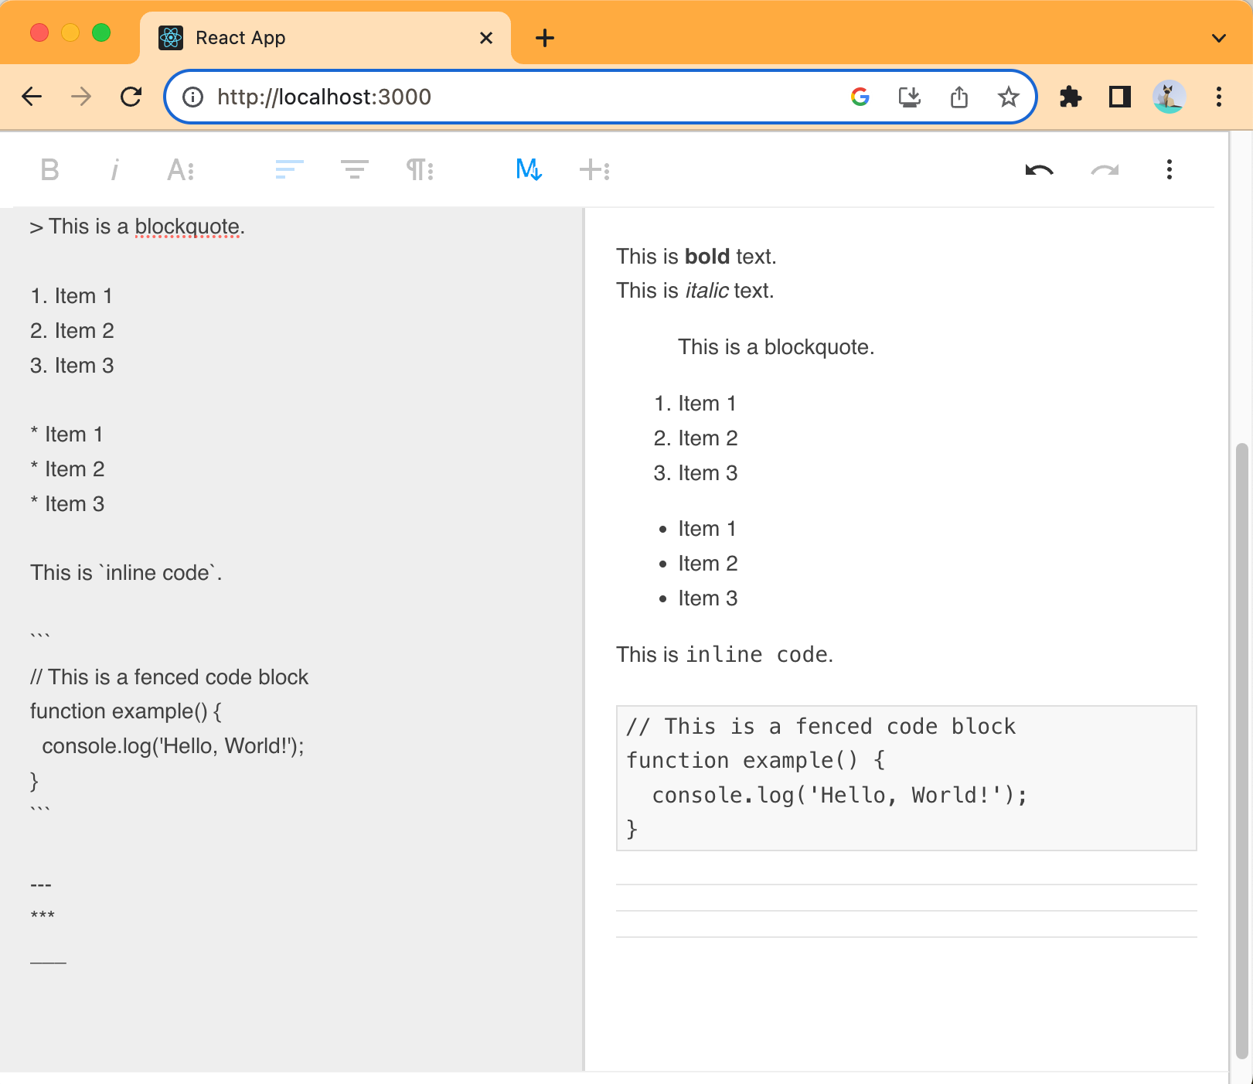The width and height of the screenshot is (1253, 1084).
Task: Toggle bold formatting
Action: pyautogui.click(x=49, y=169)
